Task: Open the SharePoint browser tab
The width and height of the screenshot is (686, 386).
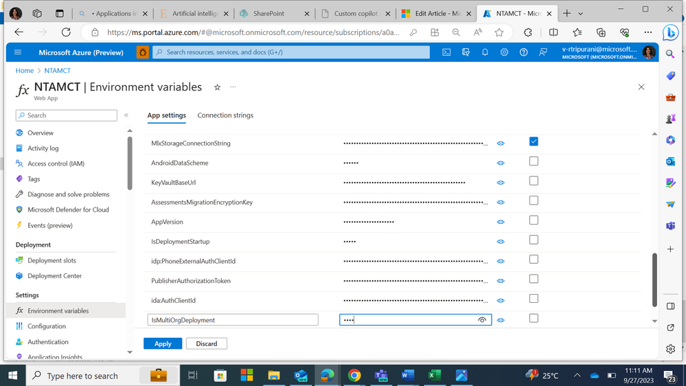Action: point(274,14)
